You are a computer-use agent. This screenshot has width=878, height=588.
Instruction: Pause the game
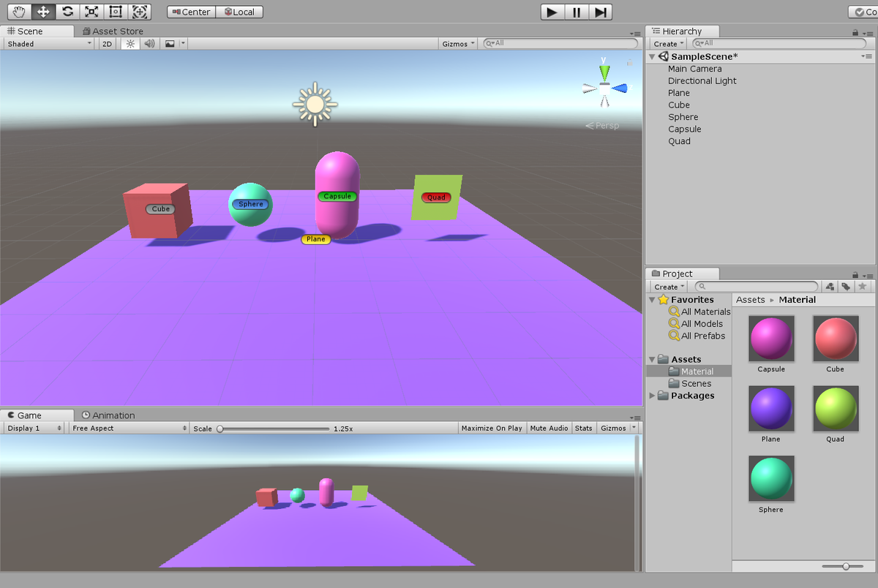tap(577, 12)
